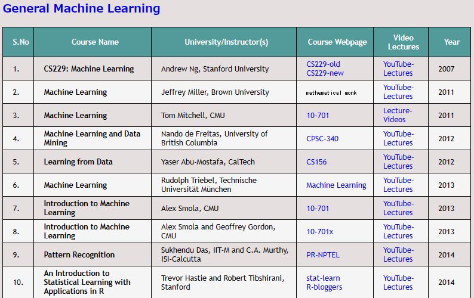The image size is (474, 298).
Task: Open YouTube-Lectures for Statistical Learning with R
Action: [398, 283]
